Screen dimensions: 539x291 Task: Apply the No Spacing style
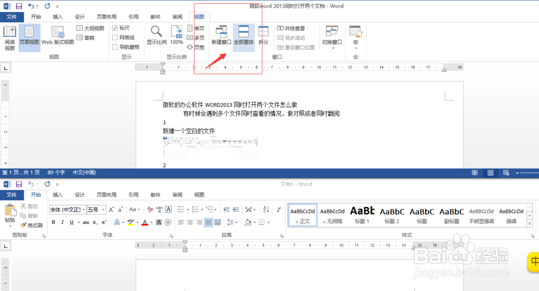(x=333, y=214)
